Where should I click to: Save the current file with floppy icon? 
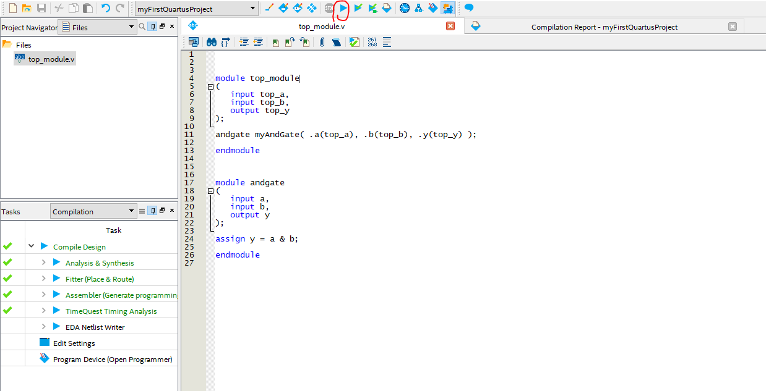pos(41,8)
